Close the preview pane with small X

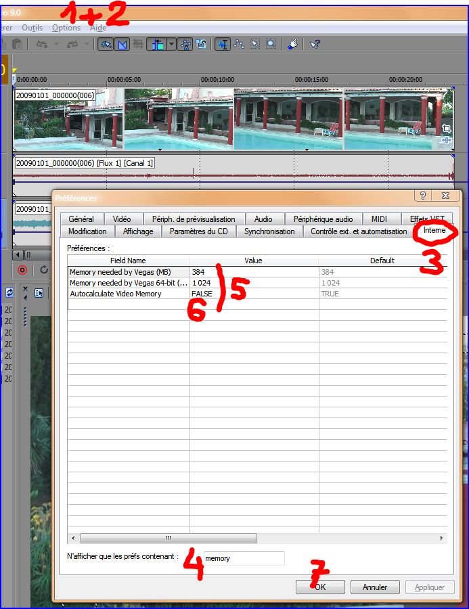pyautogui.click(x=25, y=289)
